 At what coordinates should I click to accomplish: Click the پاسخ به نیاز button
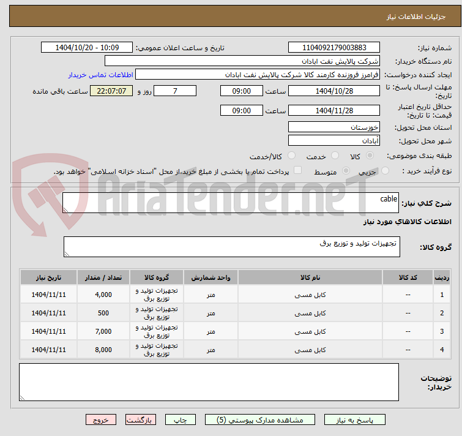[355, 419]
